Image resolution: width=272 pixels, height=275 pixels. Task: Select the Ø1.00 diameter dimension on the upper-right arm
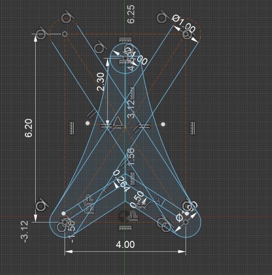coord(184,23)
